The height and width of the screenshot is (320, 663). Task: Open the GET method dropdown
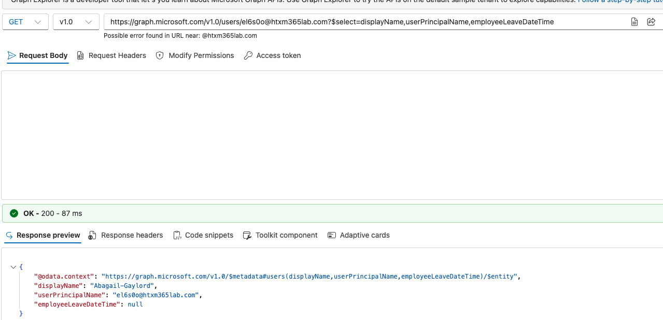25,22
